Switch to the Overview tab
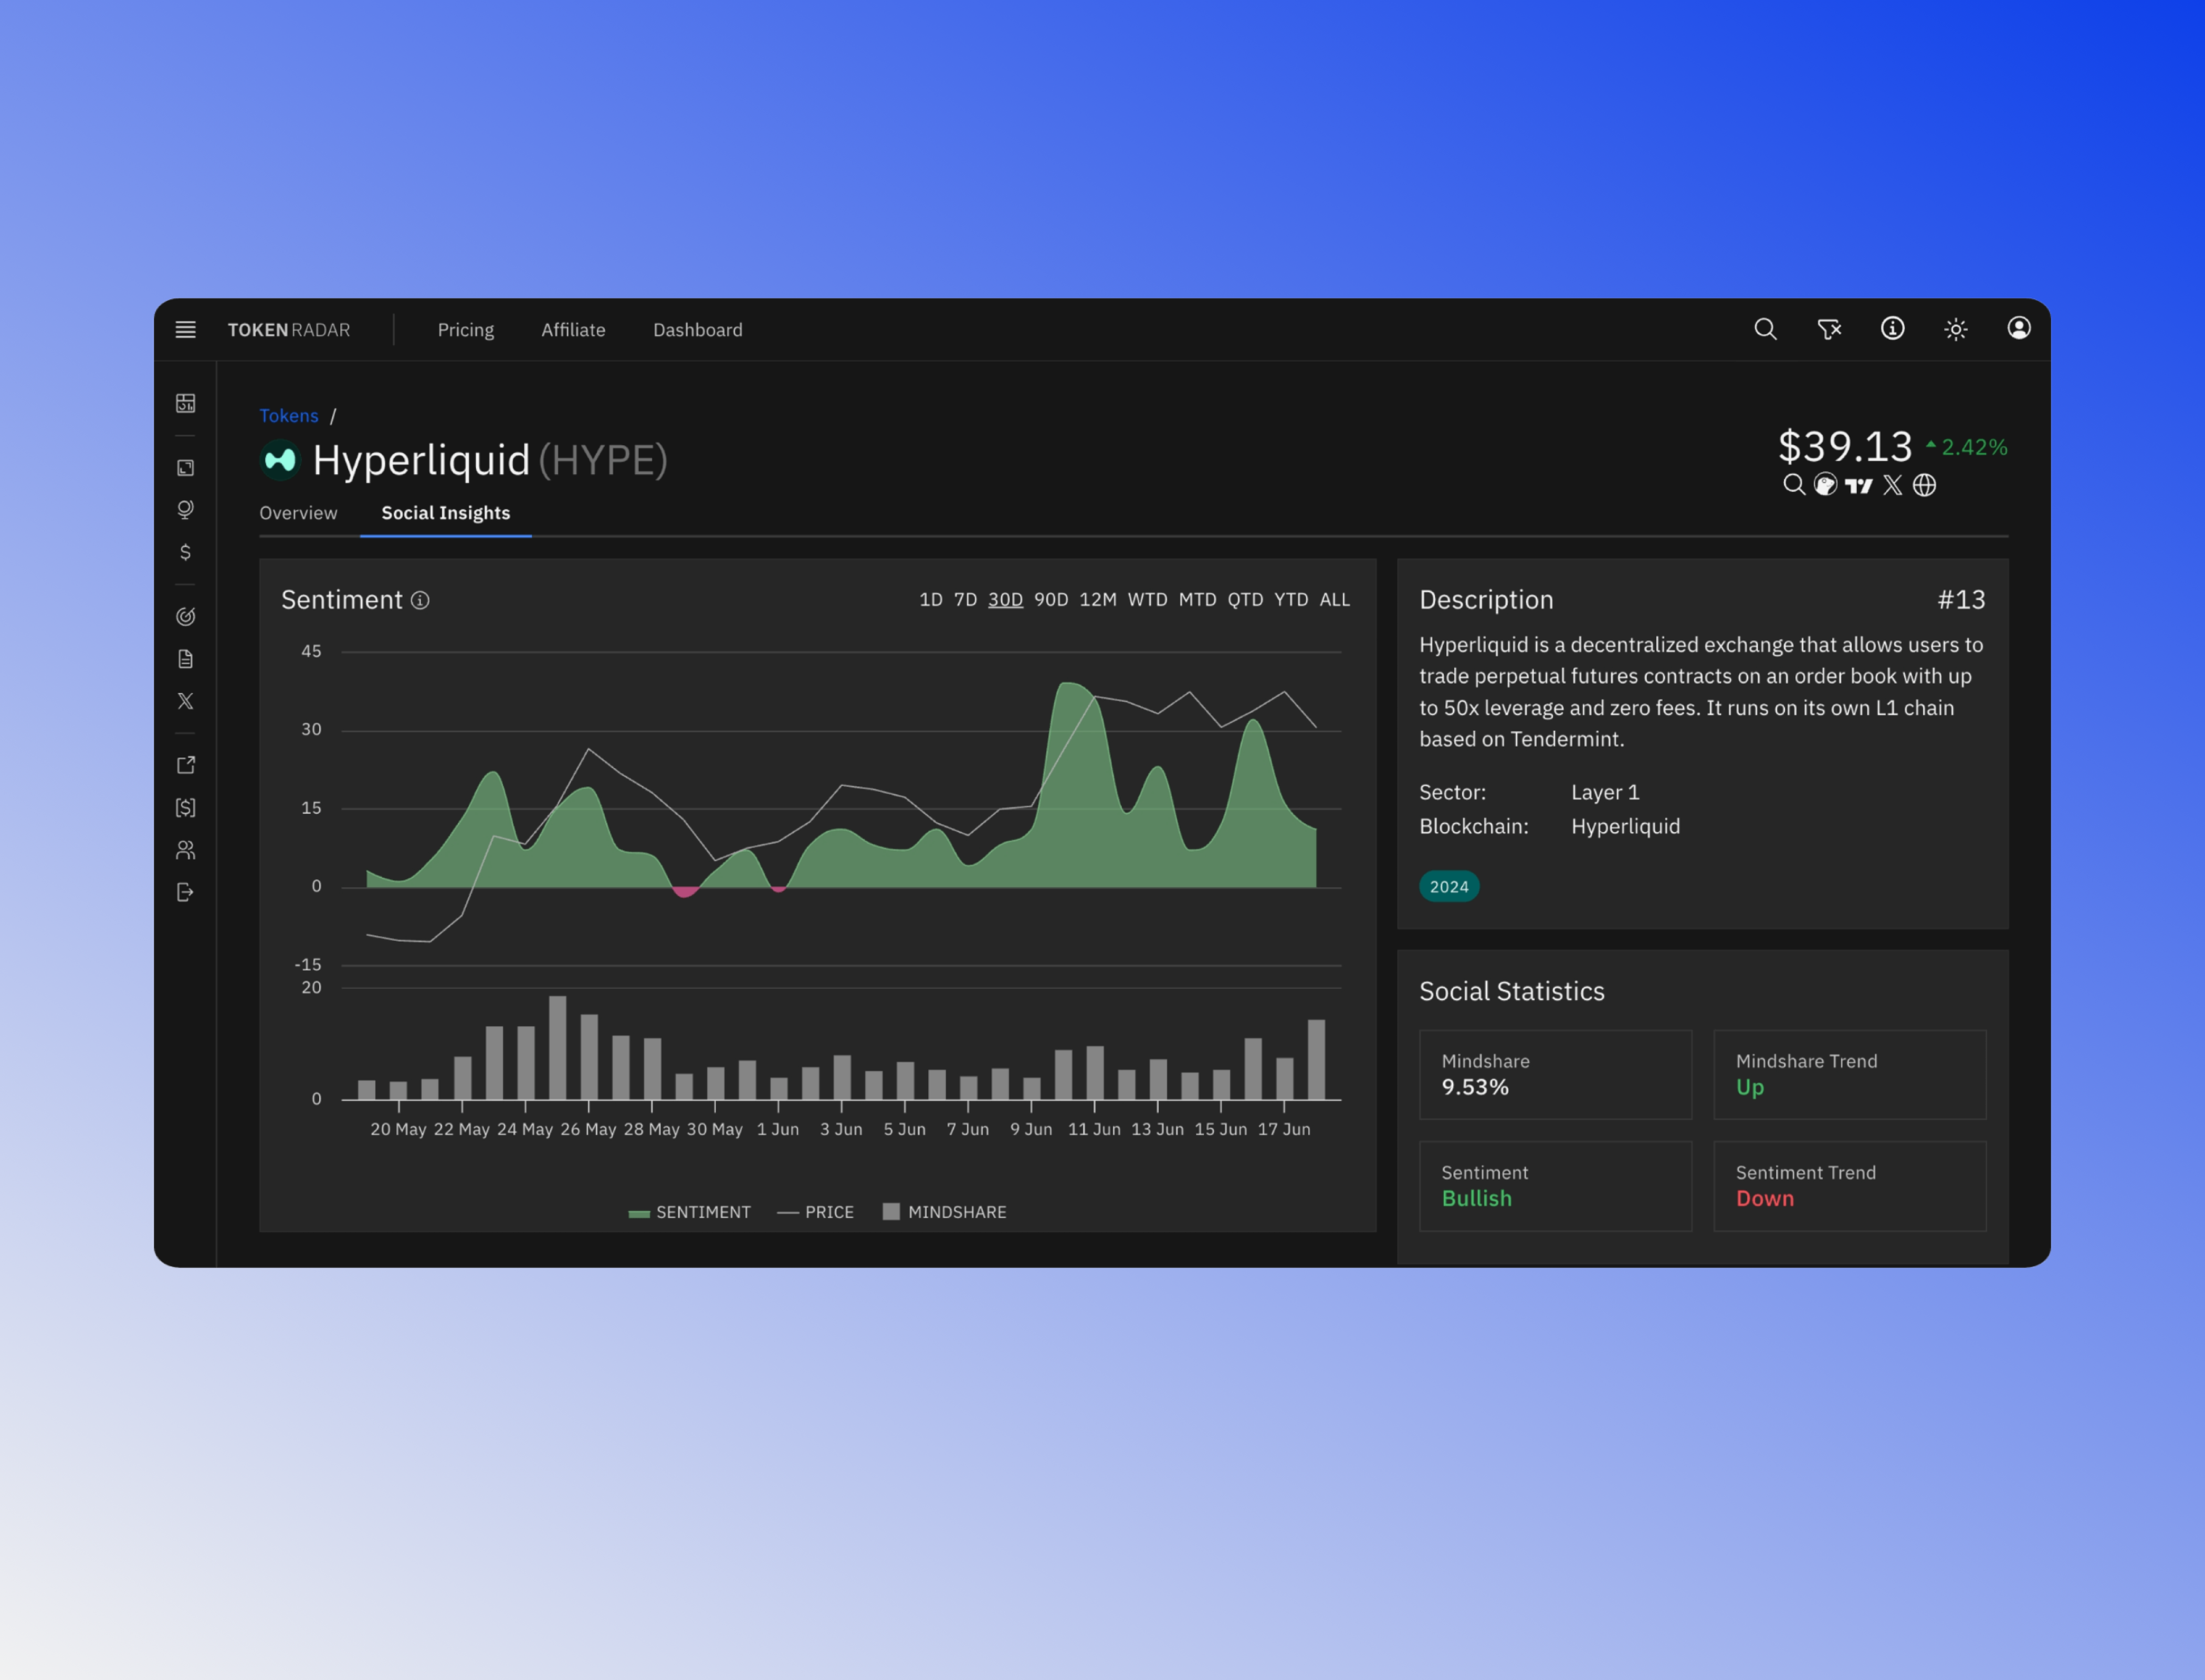The height and width of the screenshot is (1680, 2205). point(298,513)
